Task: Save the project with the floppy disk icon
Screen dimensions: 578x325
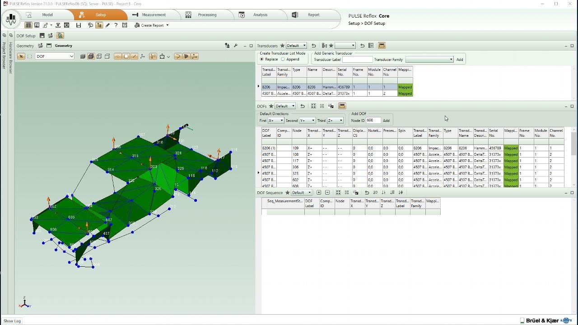Action: click(x=79, y=25)
